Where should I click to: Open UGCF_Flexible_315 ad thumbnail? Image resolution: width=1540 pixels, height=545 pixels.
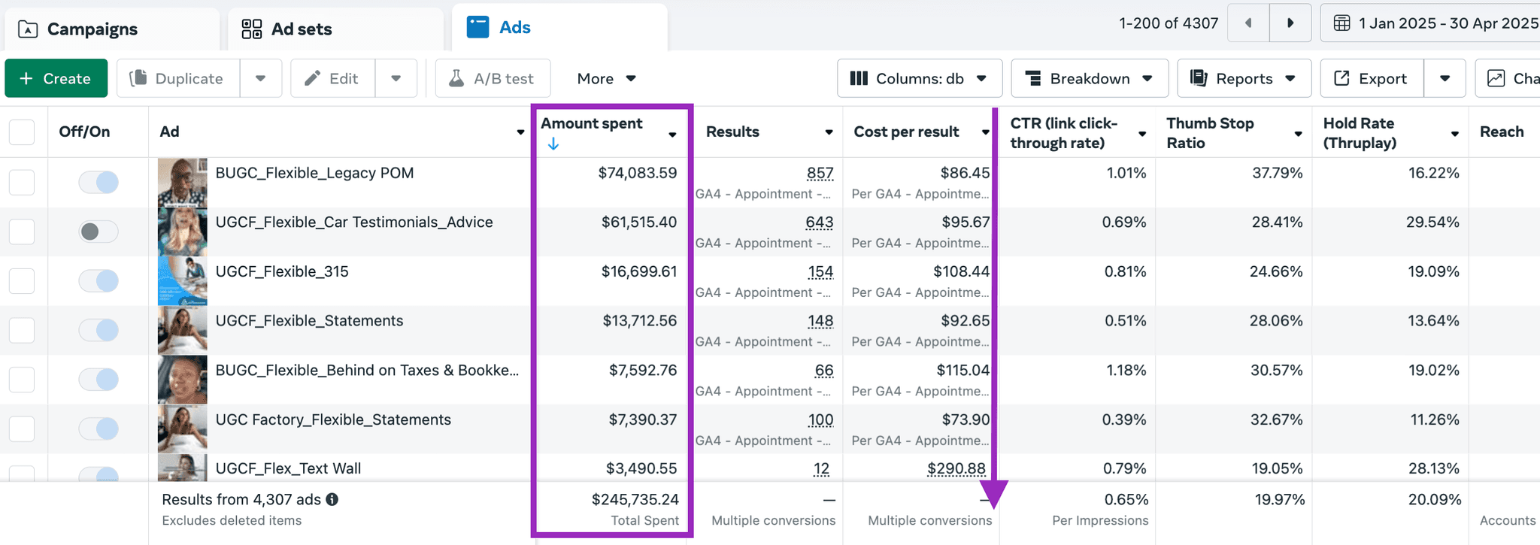pyautogui.click(x=183, y=281)
